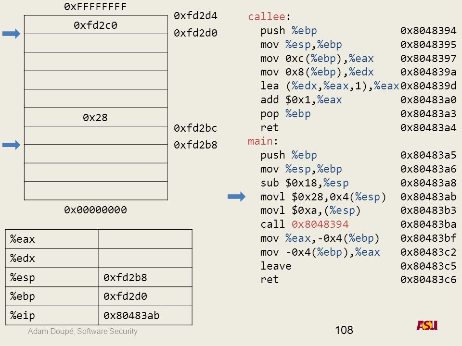
Task: Select the 0x00000000 bottom-of-memory label
Action: coord(95,210)
